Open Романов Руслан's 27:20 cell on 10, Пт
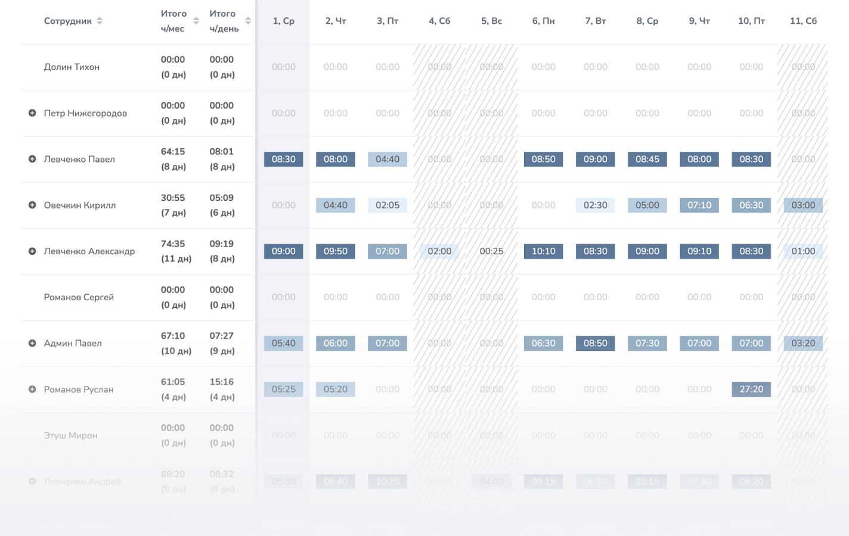 [751, 389]
